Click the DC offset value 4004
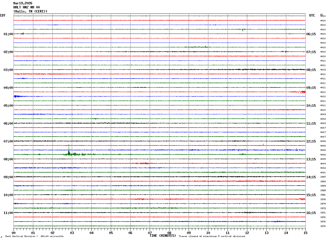 tap(323, 164)
